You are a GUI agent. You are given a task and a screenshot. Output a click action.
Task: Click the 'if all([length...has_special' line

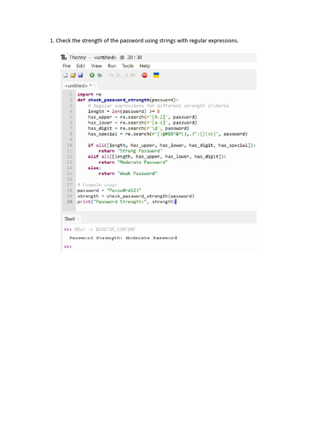tap(171, 145)
